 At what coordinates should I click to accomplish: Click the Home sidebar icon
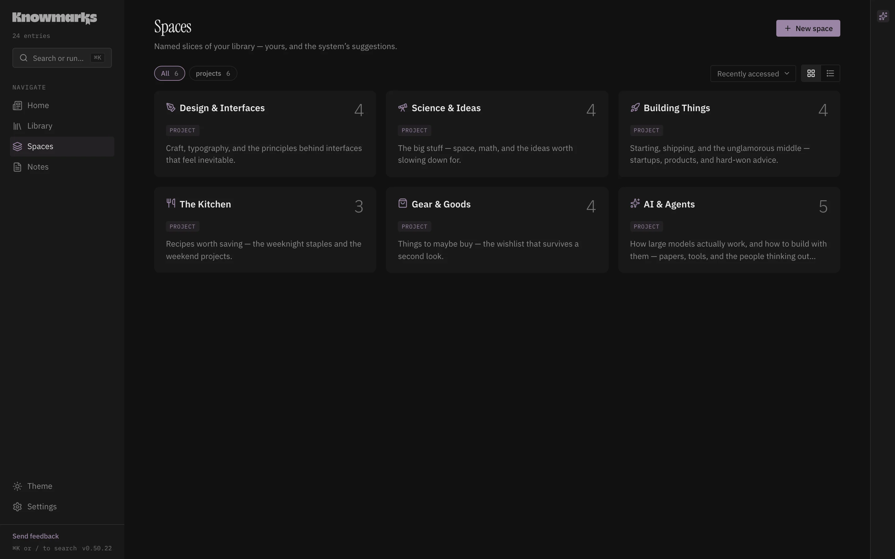(17, 106)
